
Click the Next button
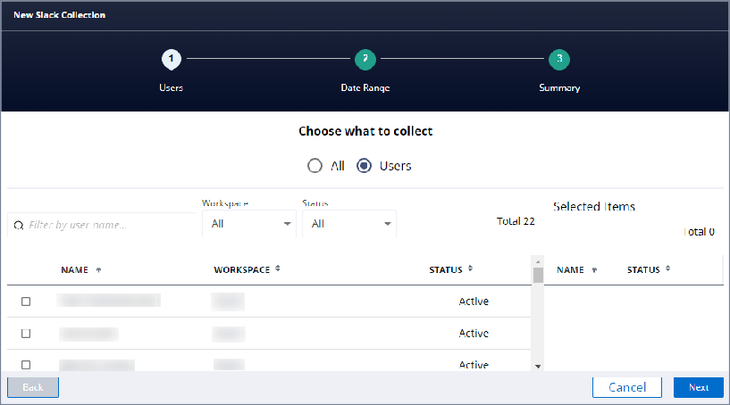699,387
